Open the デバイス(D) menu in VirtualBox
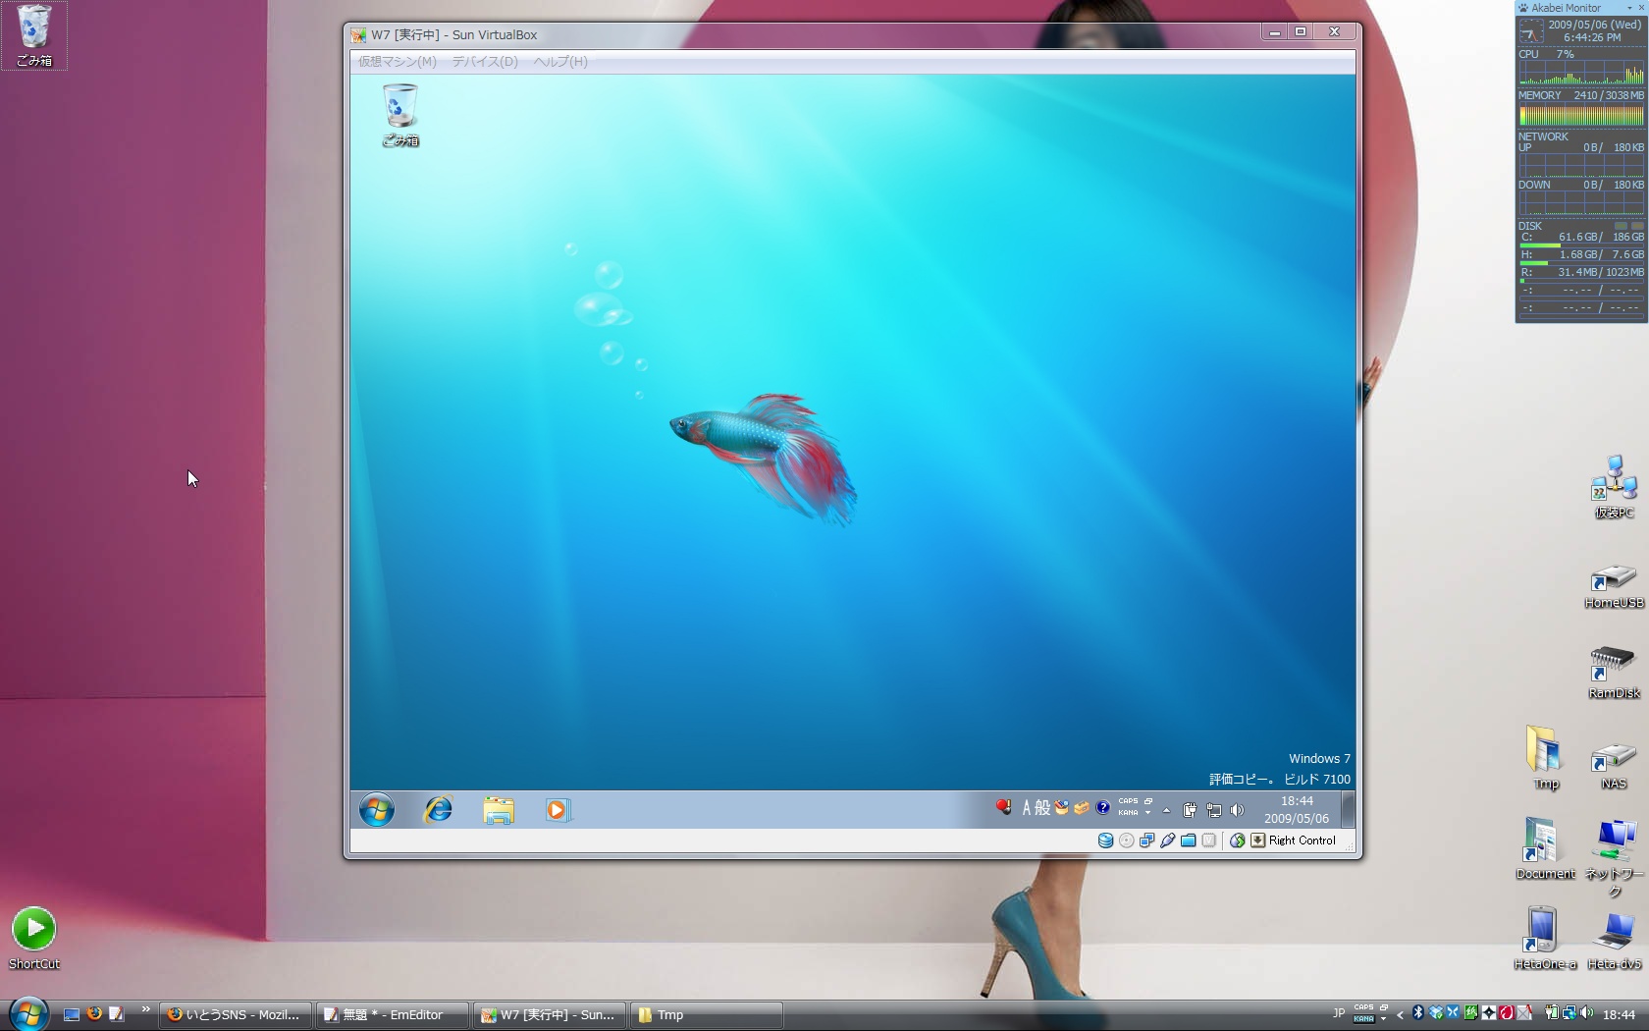 click(484, 62)
